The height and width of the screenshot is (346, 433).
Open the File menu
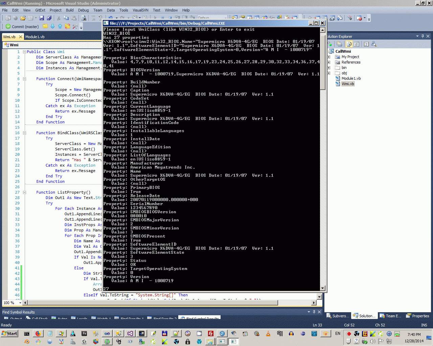(x=5, y=10)
